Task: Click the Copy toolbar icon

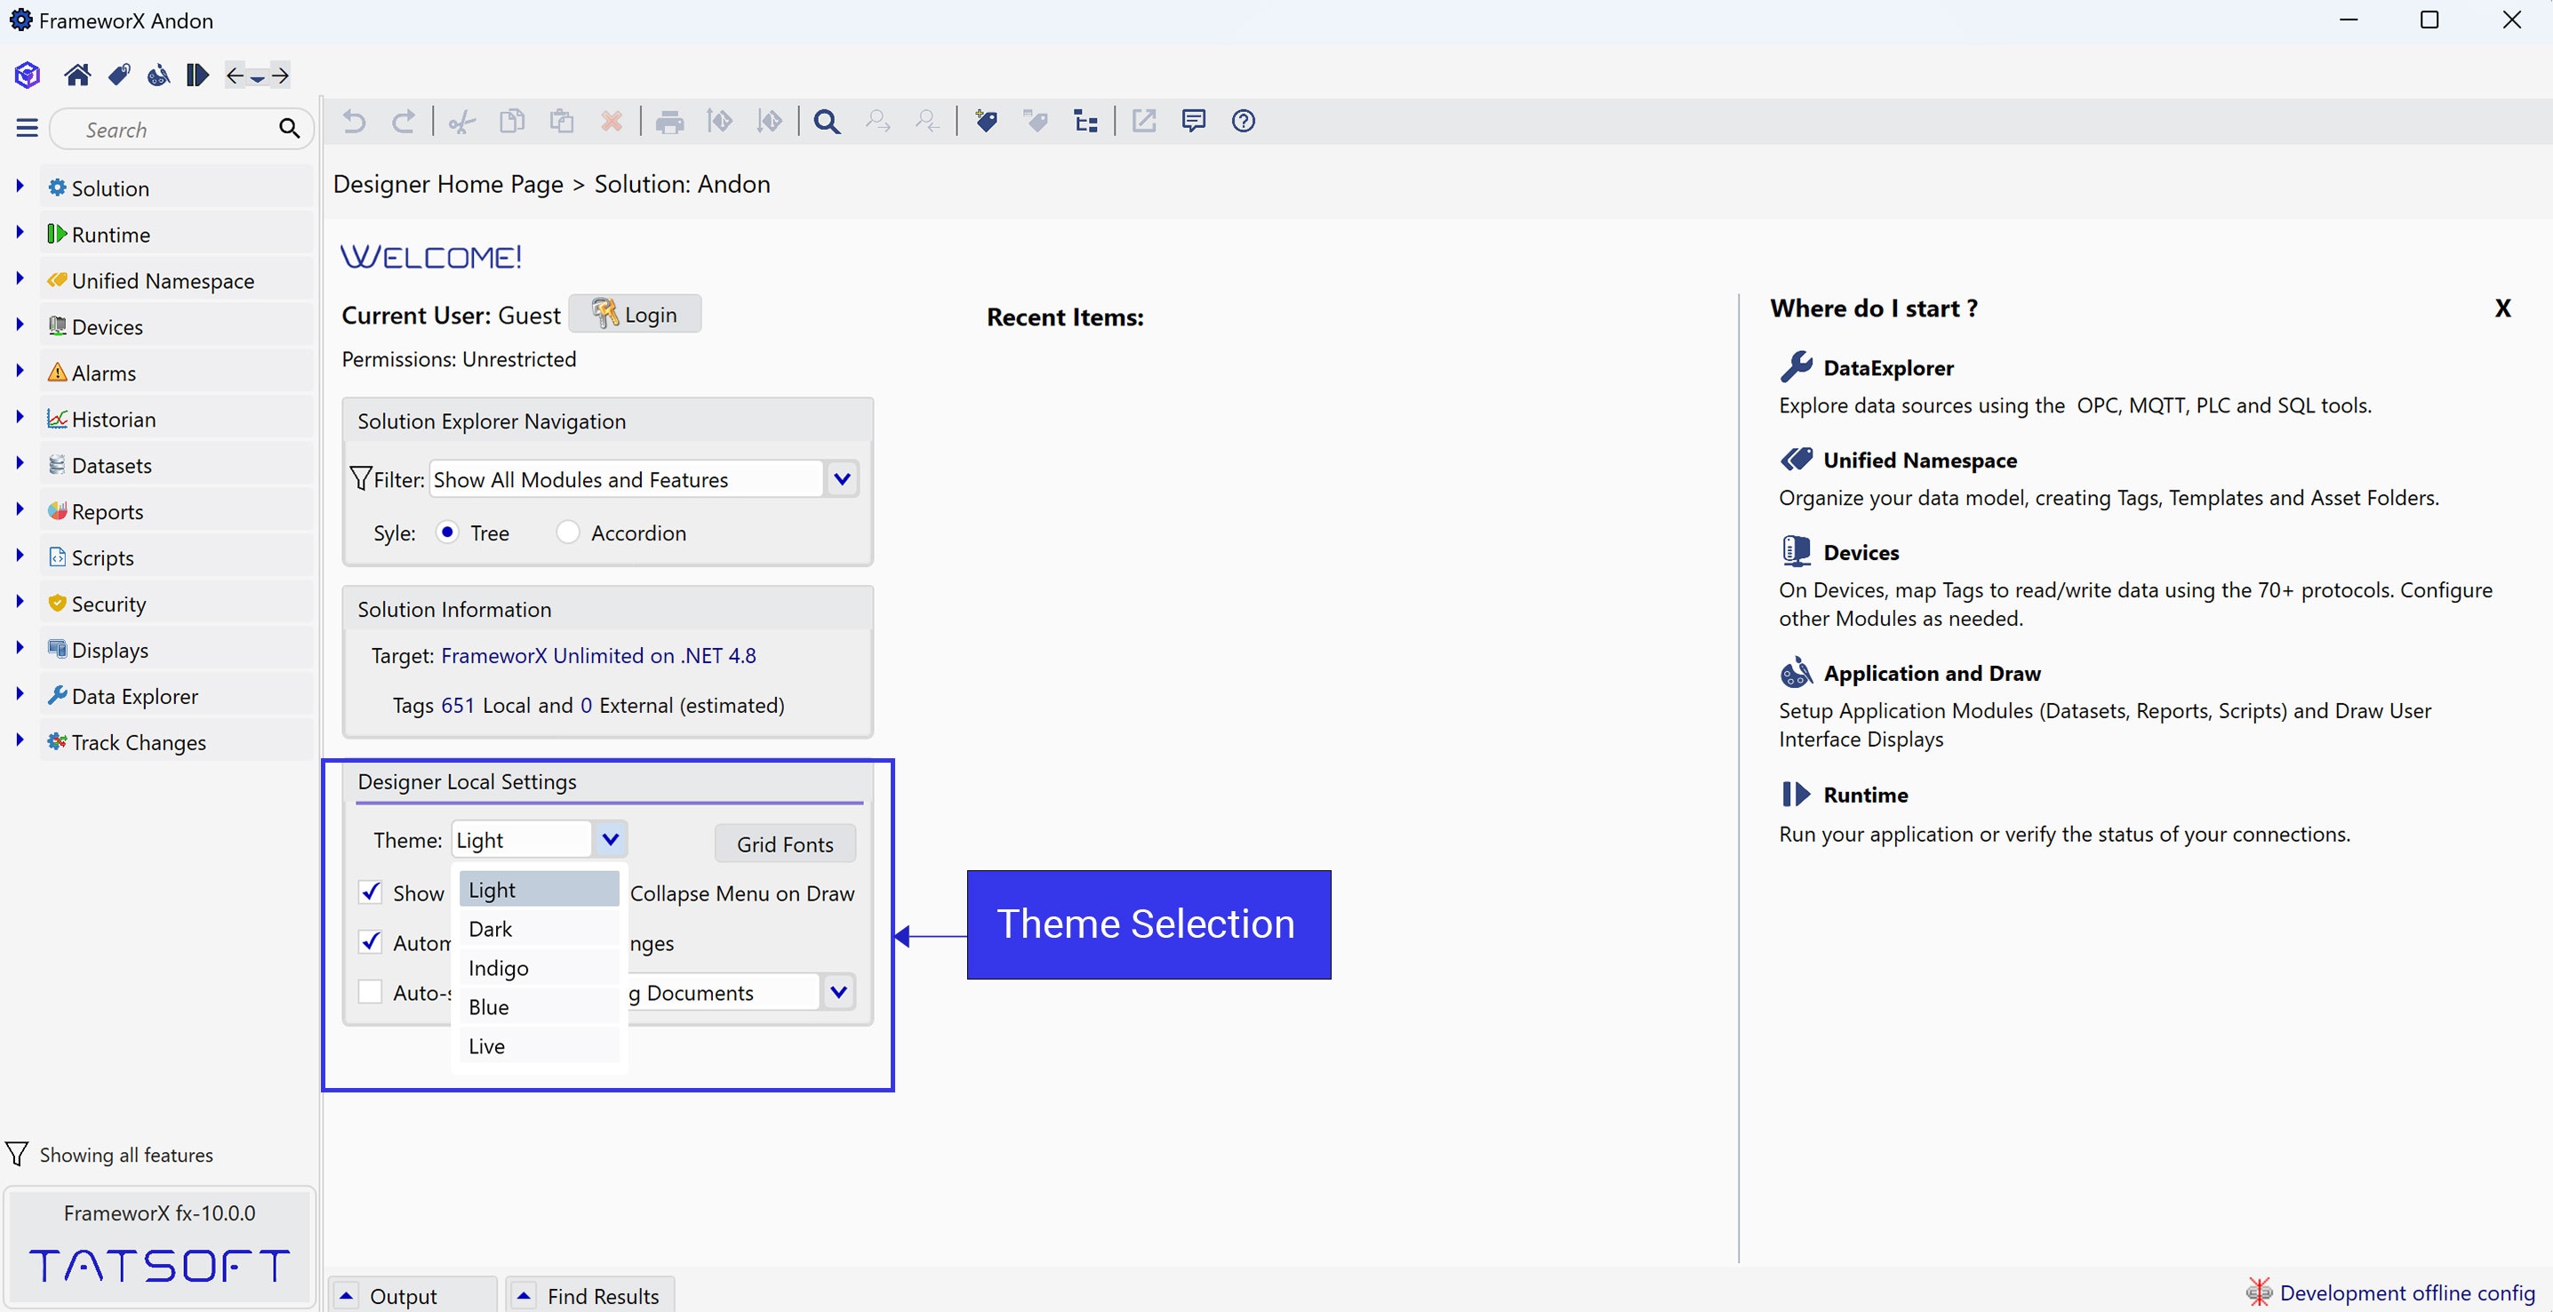Action: pyautogui.click(x=511, y=121)
